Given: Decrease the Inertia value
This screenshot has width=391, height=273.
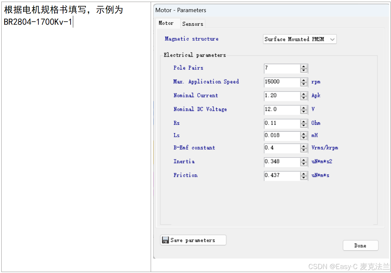Looking at the screenshot, I should click(304, 164).
